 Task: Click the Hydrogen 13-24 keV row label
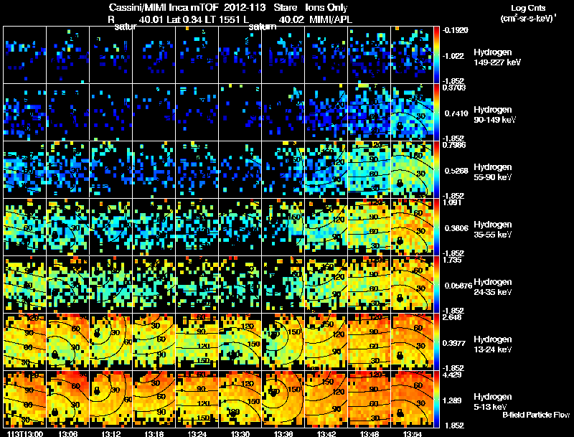point(492,344)
